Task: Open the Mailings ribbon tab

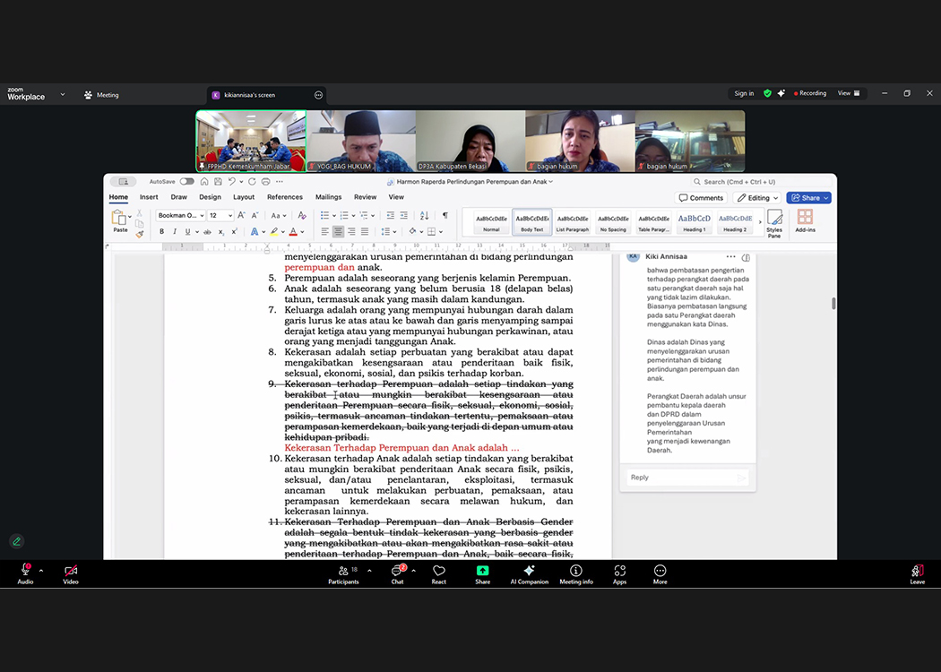Action: point(328,197)
